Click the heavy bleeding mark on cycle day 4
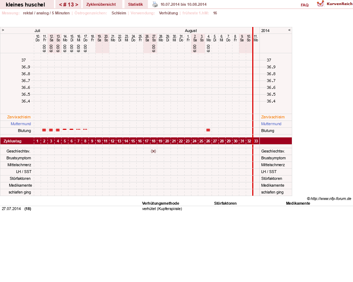The height and width of the screenshot is (282, 353). tap(58, 130)
